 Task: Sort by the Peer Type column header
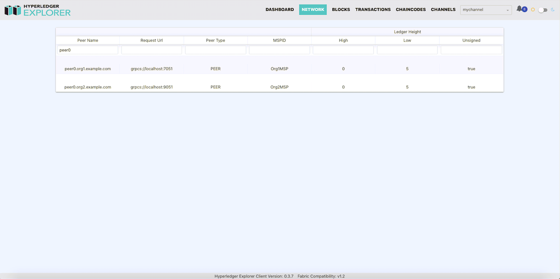216,40
